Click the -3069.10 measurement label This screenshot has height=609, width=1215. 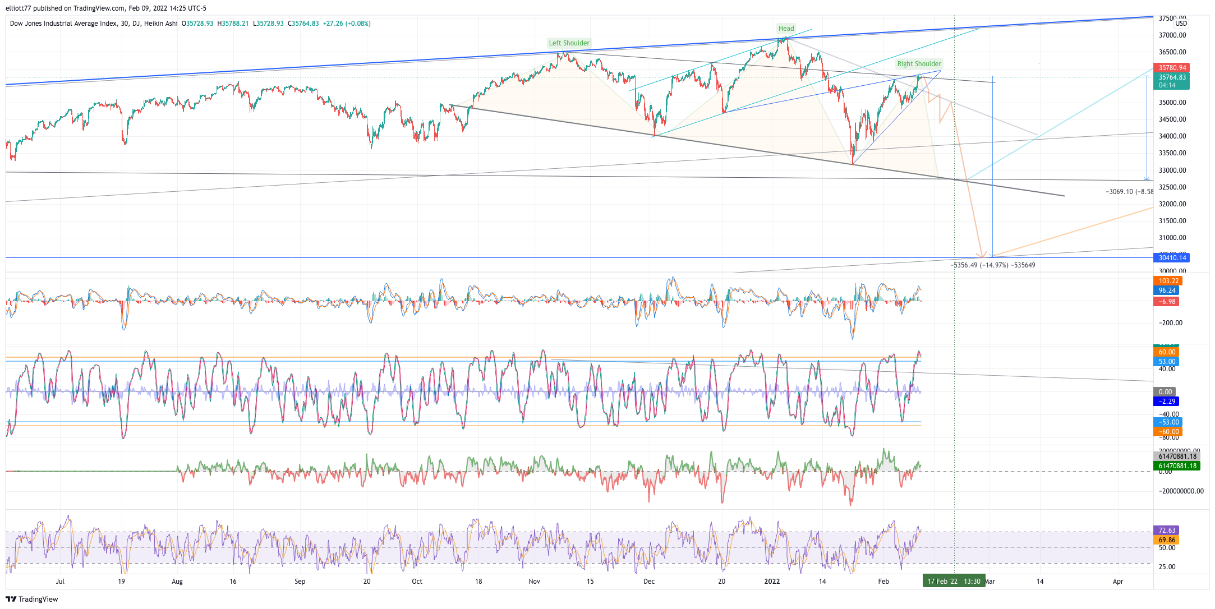(1129, 192)
